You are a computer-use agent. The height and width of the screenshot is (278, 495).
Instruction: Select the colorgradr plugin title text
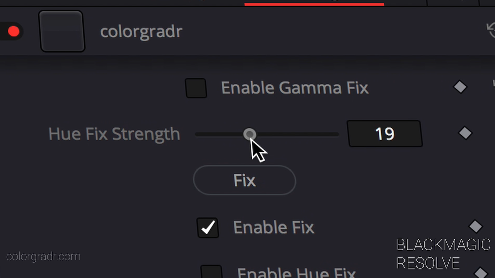click(141, 31)
